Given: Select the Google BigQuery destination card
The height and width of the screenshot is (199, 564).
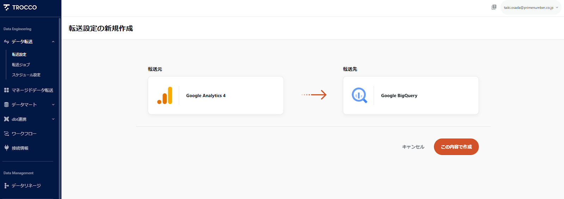Looking at the screenshot, I should pos(411,95).
